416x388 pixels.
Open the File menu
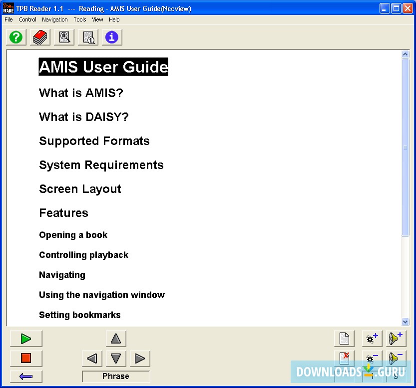point(8,19)
